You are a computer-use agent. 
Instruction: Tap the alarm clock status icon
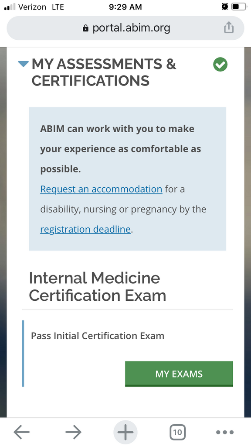(225, 7)
